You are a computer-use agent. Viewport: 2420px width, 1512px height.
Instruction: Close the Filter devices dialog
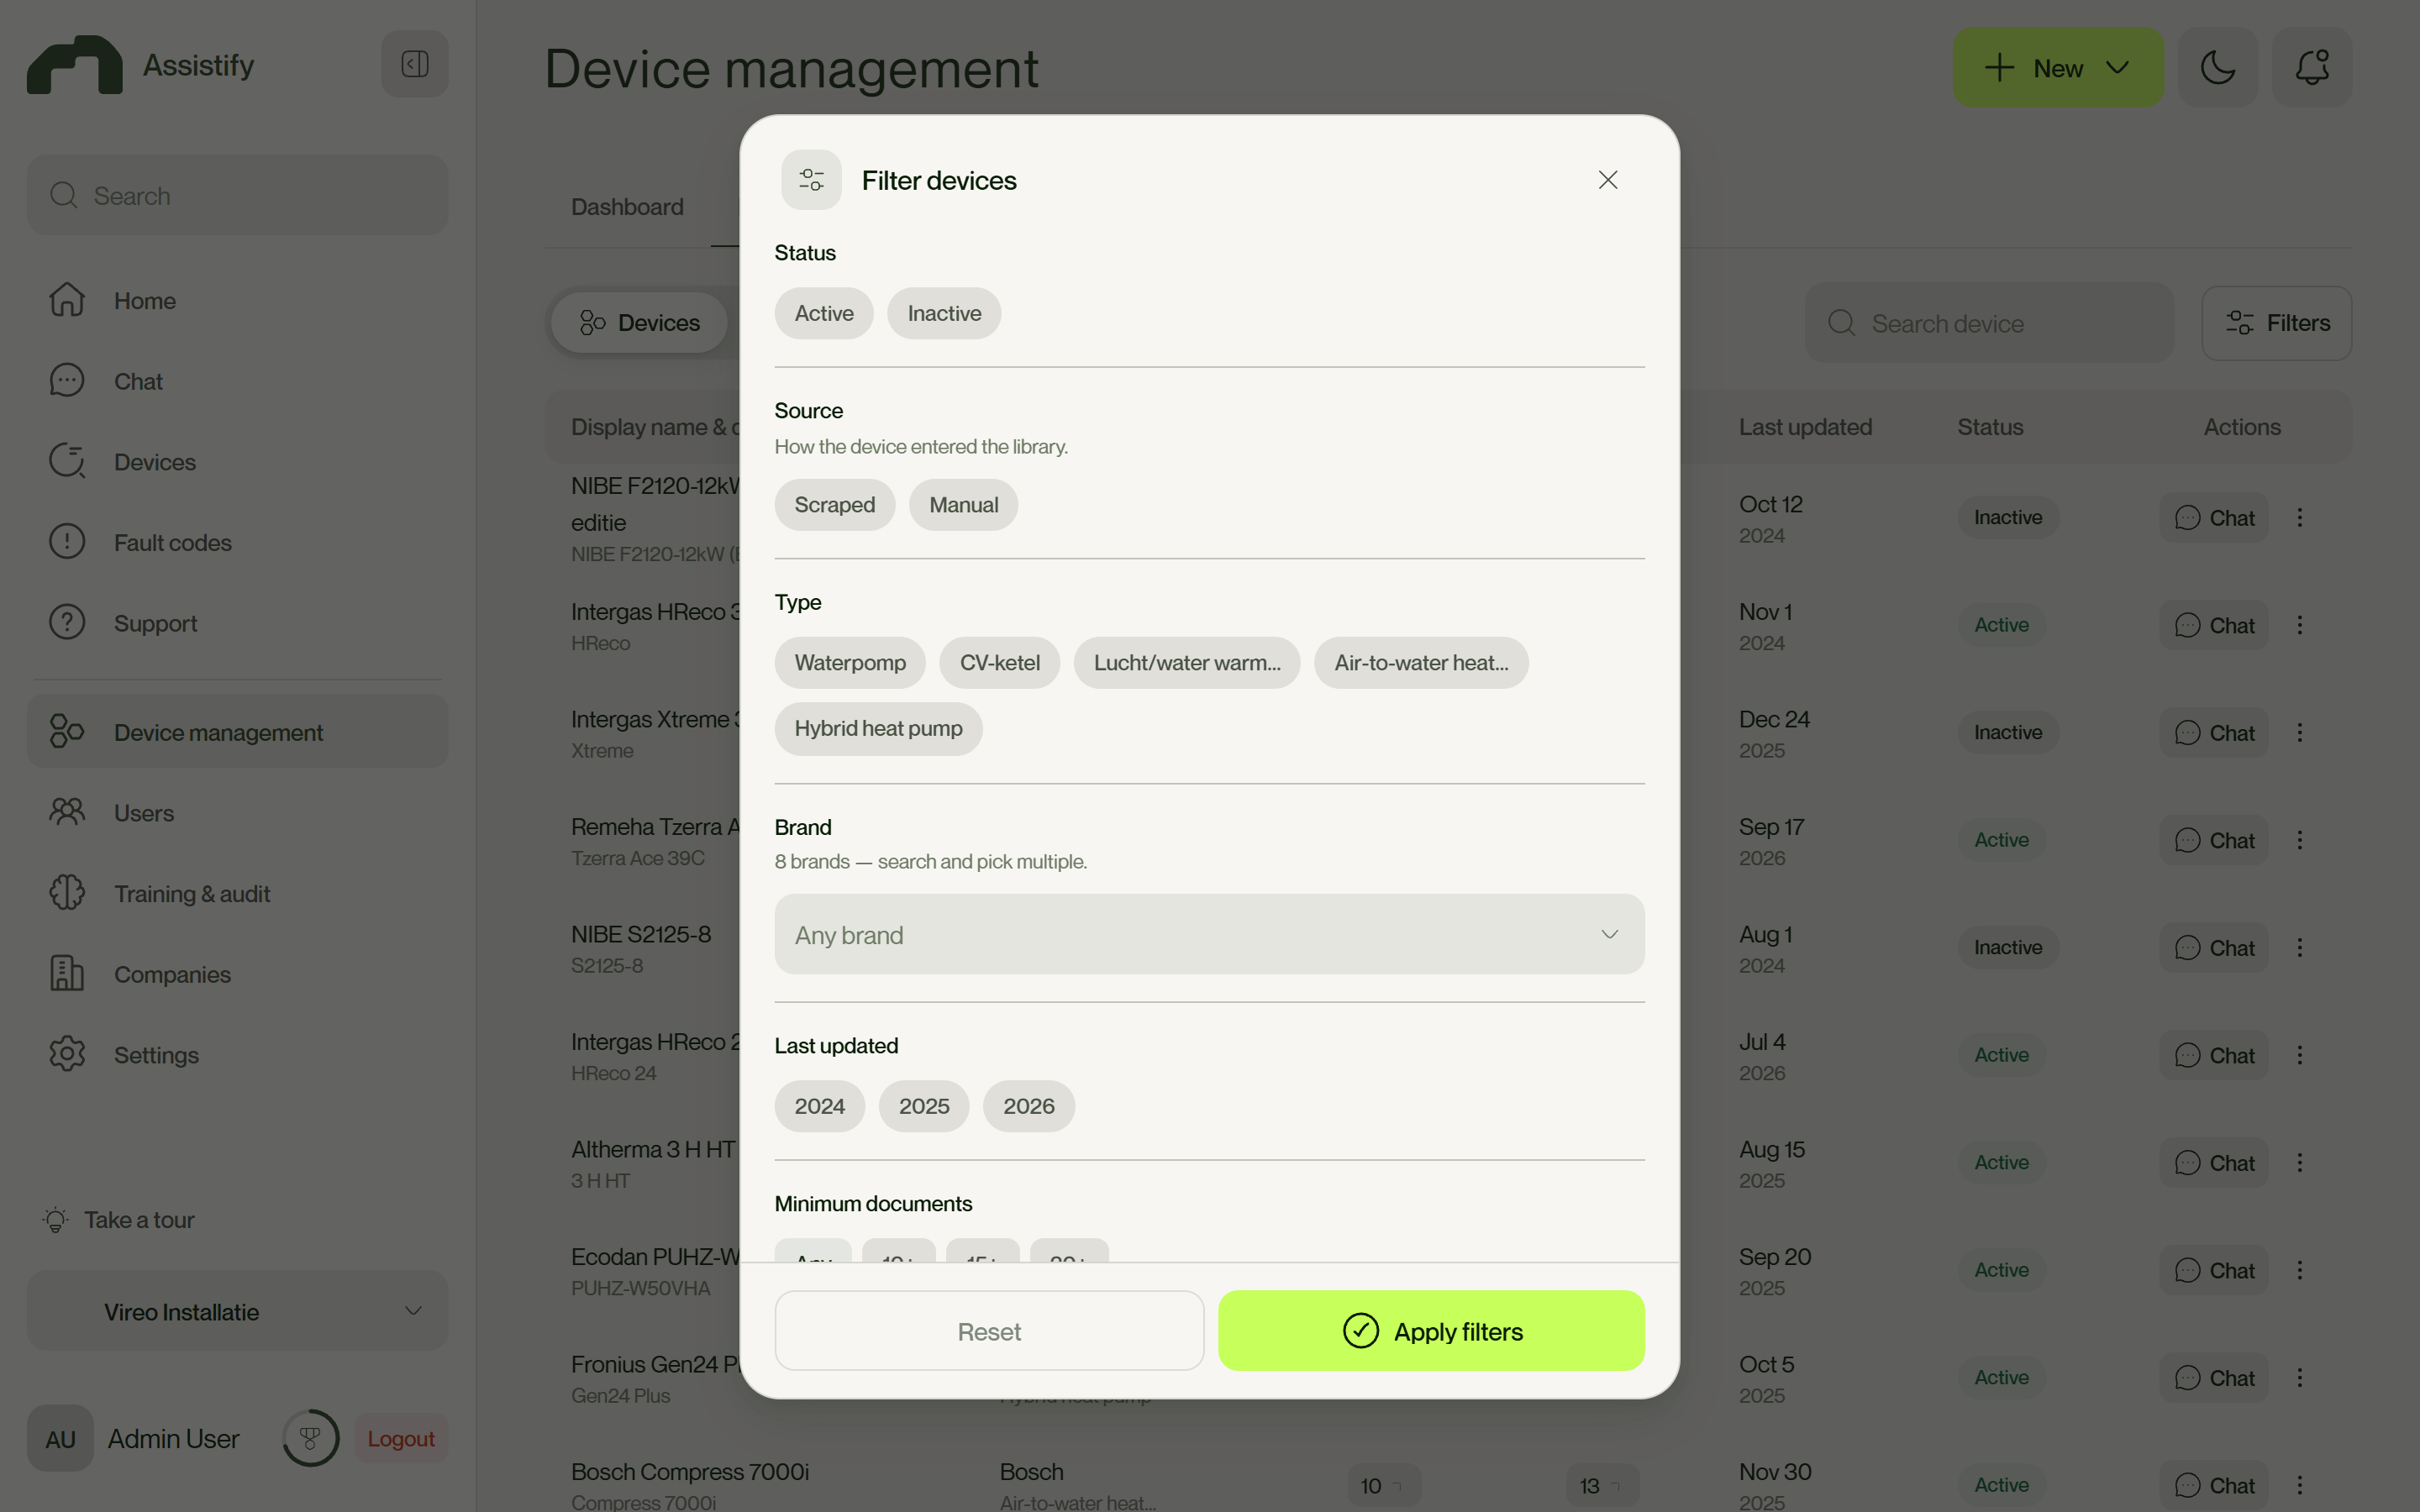pyautogui.click(x=1607, y=180)
